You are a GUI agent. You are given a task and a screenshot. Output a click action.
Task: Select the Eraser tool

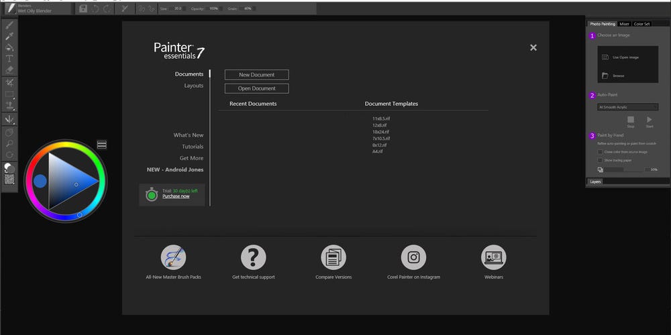pyautogui.click(x=9, y=69)
